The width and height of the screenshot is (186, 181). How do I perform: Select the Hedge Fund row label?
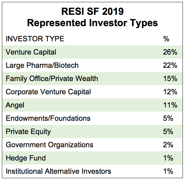[26, 158]
